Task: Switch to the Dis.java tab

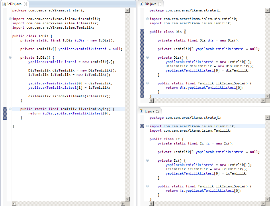Action: 150,4
